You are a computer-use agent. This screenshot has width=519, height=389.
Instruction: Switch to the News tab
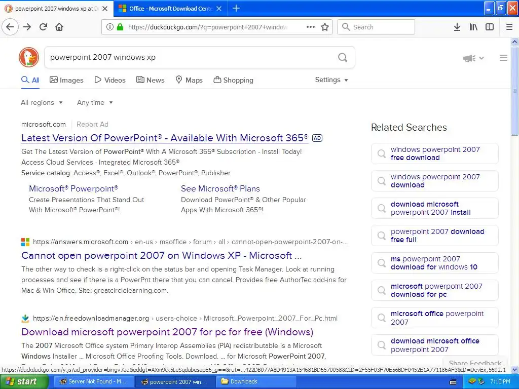150,80
